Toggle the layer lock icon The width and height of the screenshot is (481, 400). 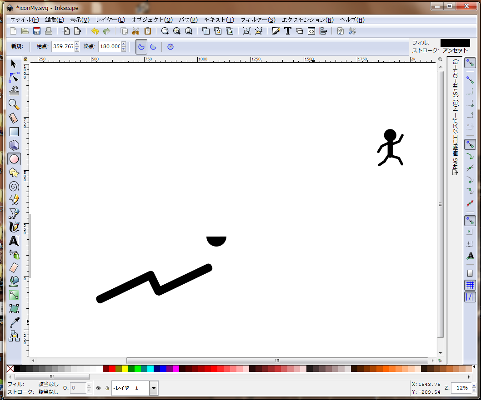(107, 388)
